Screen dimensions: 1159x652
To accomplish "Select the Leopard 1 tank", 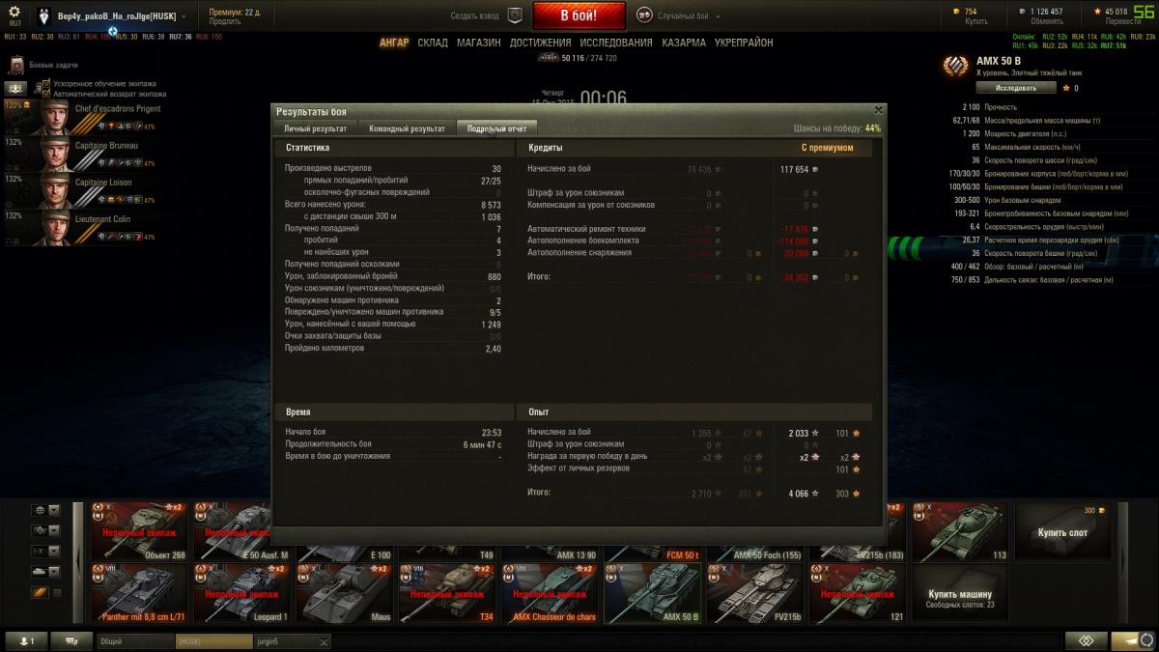I will point(241,593).
